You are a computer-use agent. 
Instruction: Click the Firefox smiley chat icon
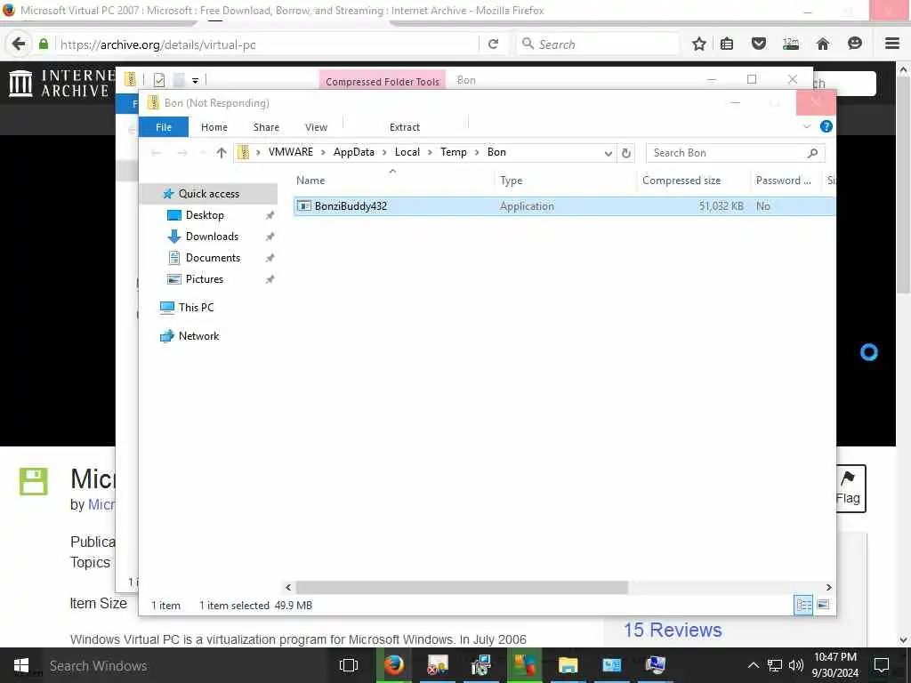855,44
